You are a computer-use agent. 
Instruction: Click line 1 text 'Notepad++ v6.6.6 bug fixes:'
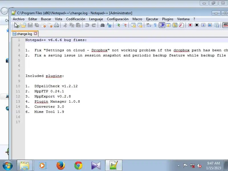point(56,40)
